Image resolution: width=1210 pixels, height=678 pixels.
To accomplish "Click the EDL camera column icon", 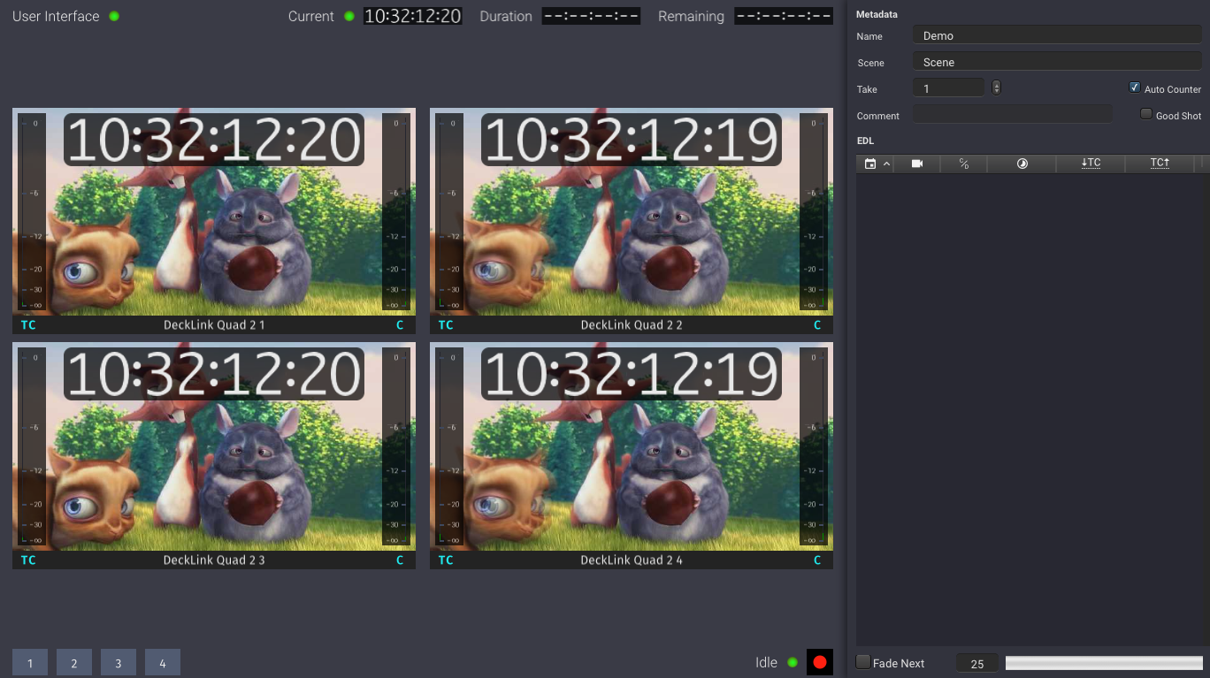I will click(917, 164).
